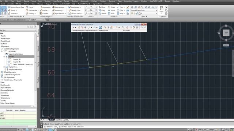Open the Inquiry menu
The height and width of the screenshot is (131, 234).
(x=136, y=1)
